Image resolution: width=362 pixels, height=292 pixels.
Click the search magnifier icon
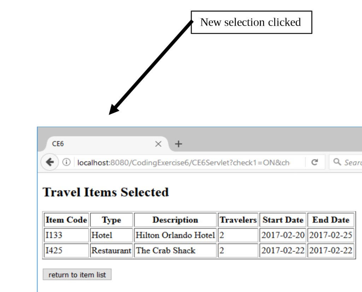337,162
